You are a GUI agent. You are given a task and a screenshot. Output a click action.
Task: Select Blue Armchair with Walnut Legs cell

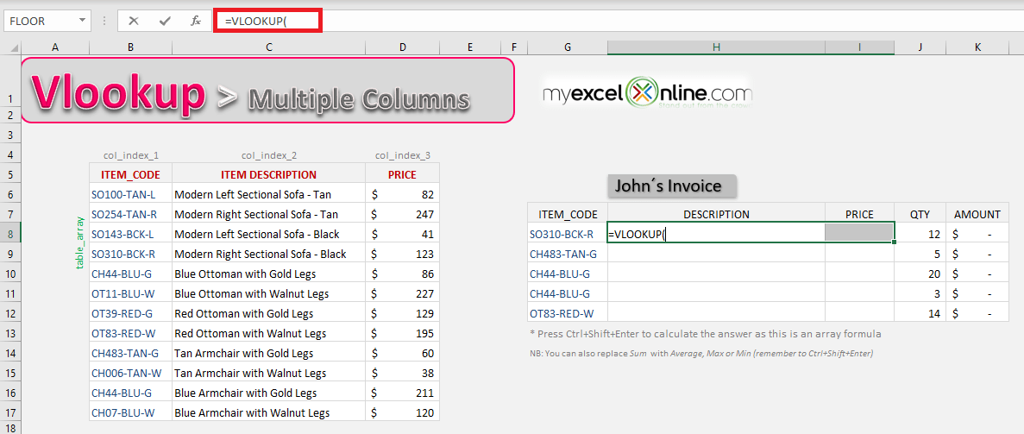pos(268,412)
